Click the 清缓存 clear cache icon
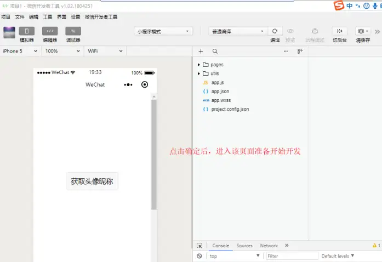This screenshot has width=382, height=262. [x=363, y=31]
